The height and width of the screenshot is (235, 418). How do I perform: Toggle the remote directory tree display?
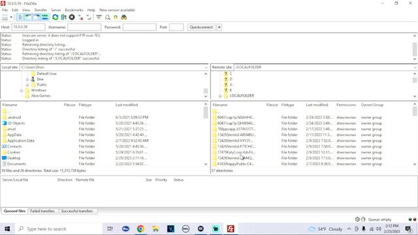pos(37,18)
